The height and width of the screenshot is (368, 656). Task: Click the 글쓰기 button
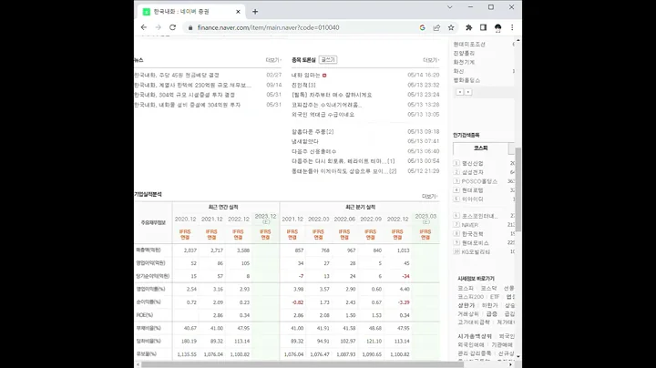[328, 60]
